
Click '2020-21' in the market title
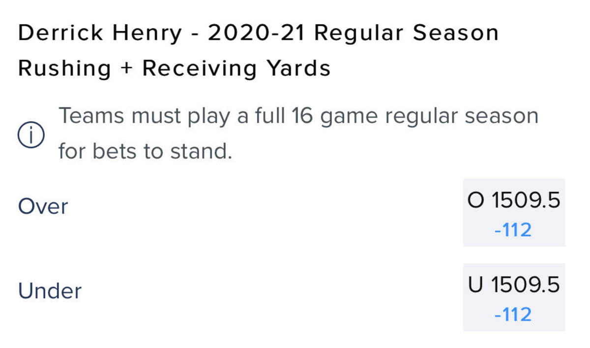coord(256,33)
